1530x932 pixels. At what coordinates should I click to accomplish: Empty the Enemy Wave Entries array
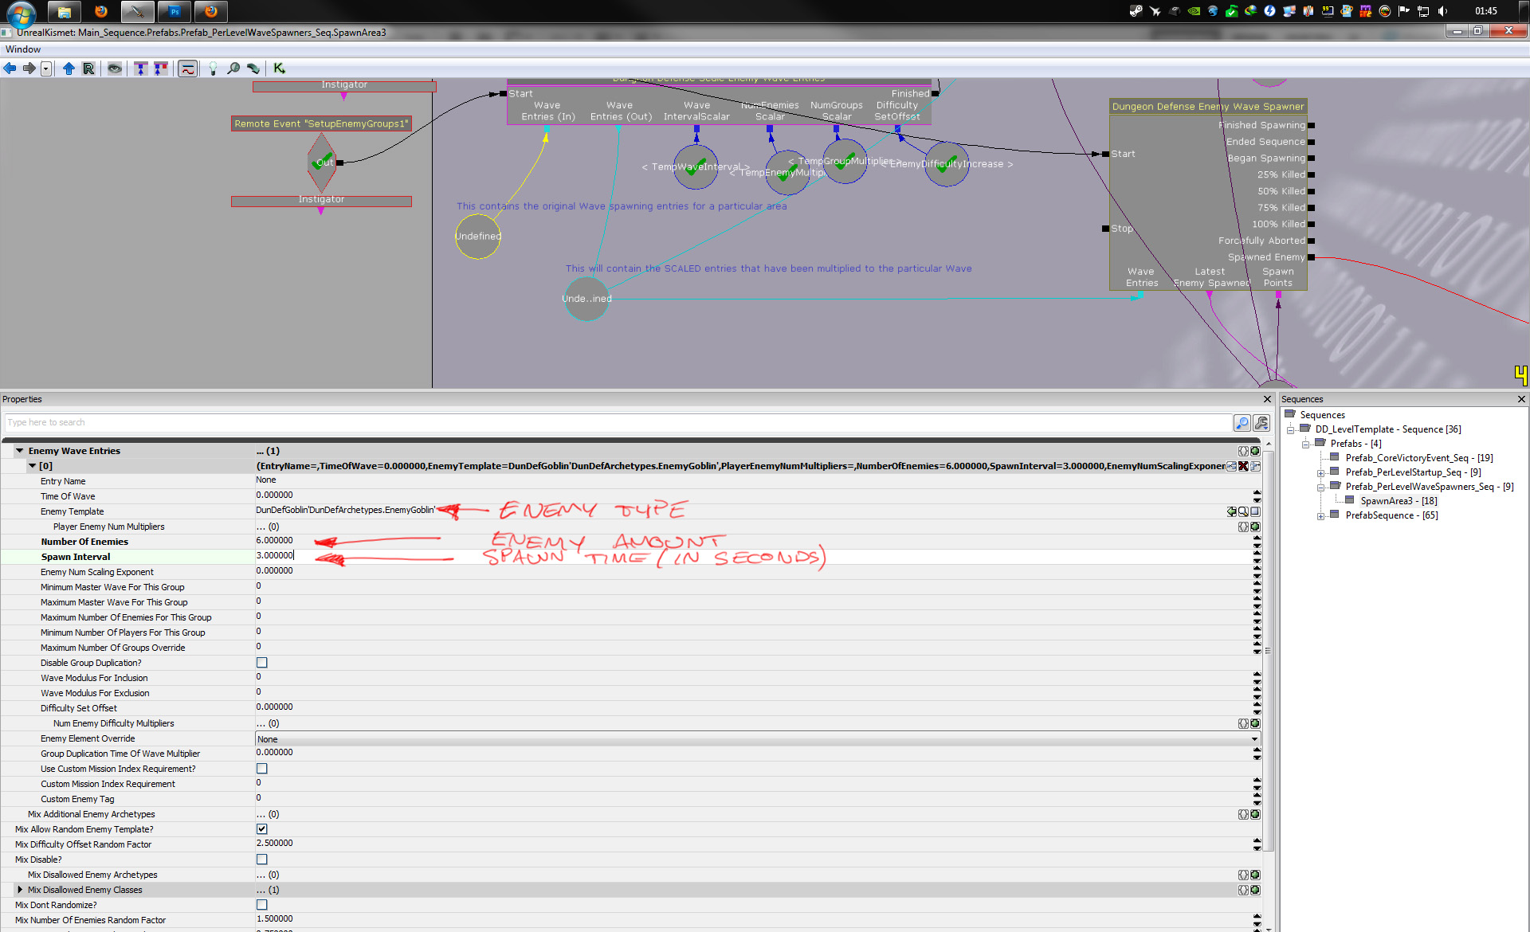(x=1243, y=451)
